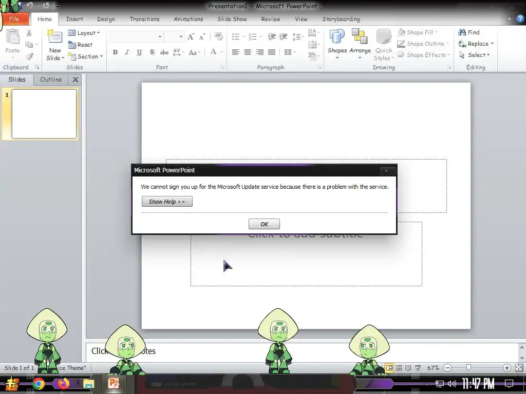Switch to the Animations tab

point(188,19)
